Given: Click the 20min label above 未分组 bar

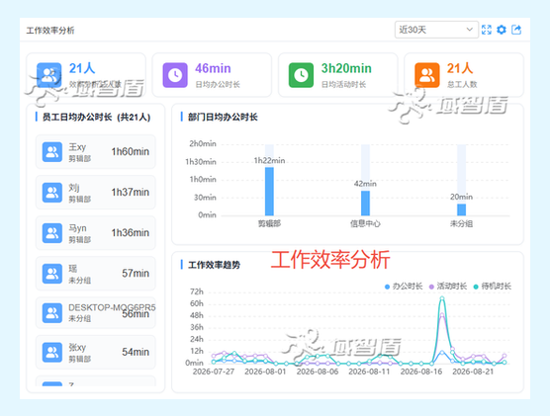Looking at the screenshot, I should click(461, 197).
